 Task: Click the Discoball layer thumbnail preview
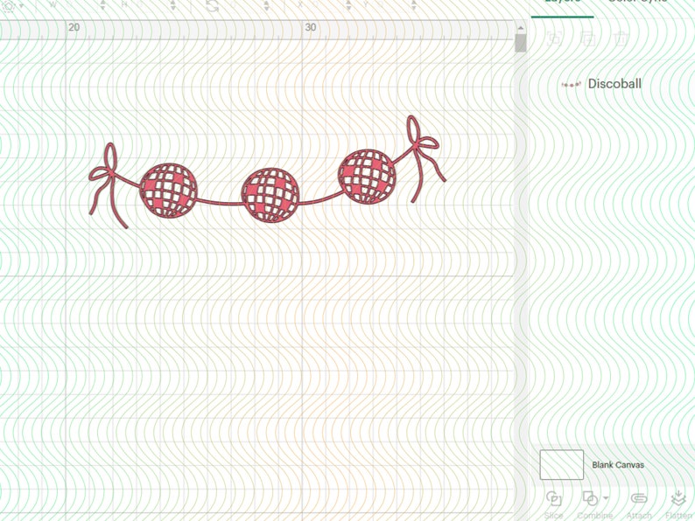pyautogui.click(x=571, y=84)
